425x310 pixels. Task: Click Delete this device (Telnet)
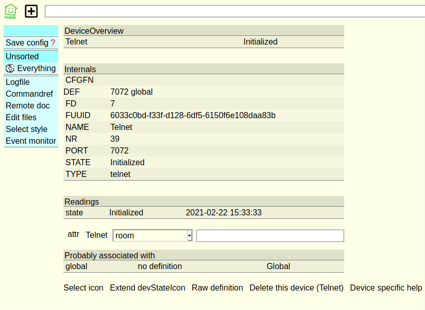[297, 287]
